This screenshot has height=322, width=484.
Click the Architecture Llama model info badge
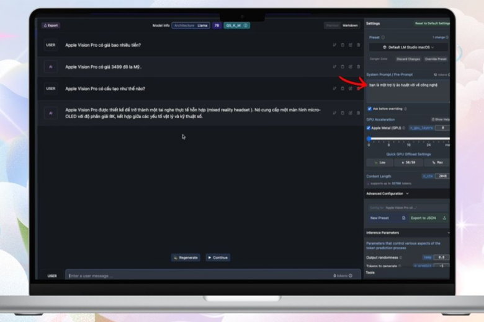[190, 25]
